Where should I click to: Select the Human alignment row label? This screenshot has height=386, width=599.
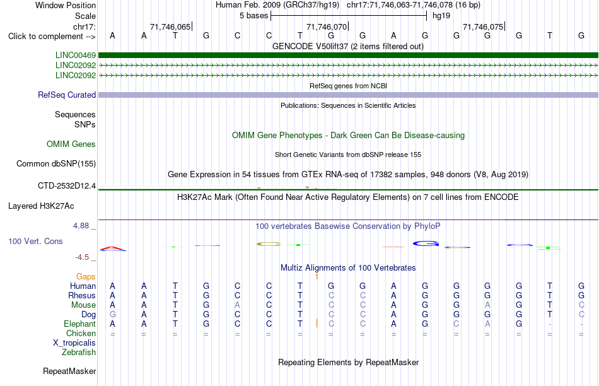pos(83,286)
